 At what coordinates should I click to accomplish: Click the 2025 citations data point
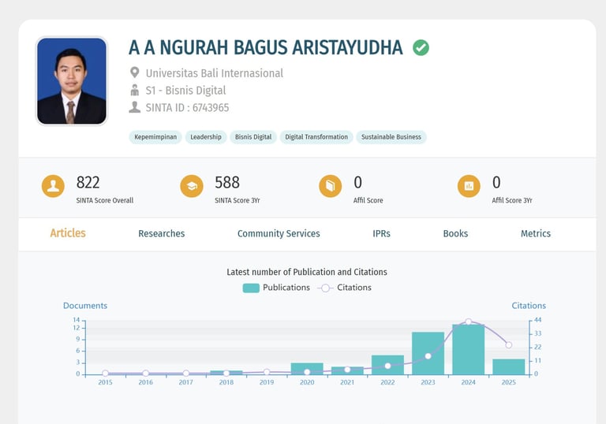point(509,345)
